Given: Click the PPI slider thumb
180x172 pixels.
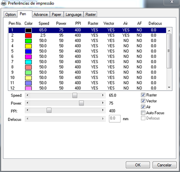Looking at the screenshot, I should (x=49, y=110).
